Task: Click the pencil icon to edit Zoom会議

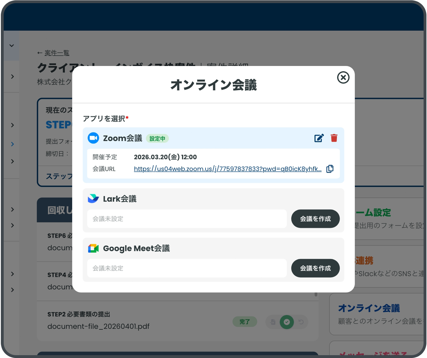Action: coord(319,138)
